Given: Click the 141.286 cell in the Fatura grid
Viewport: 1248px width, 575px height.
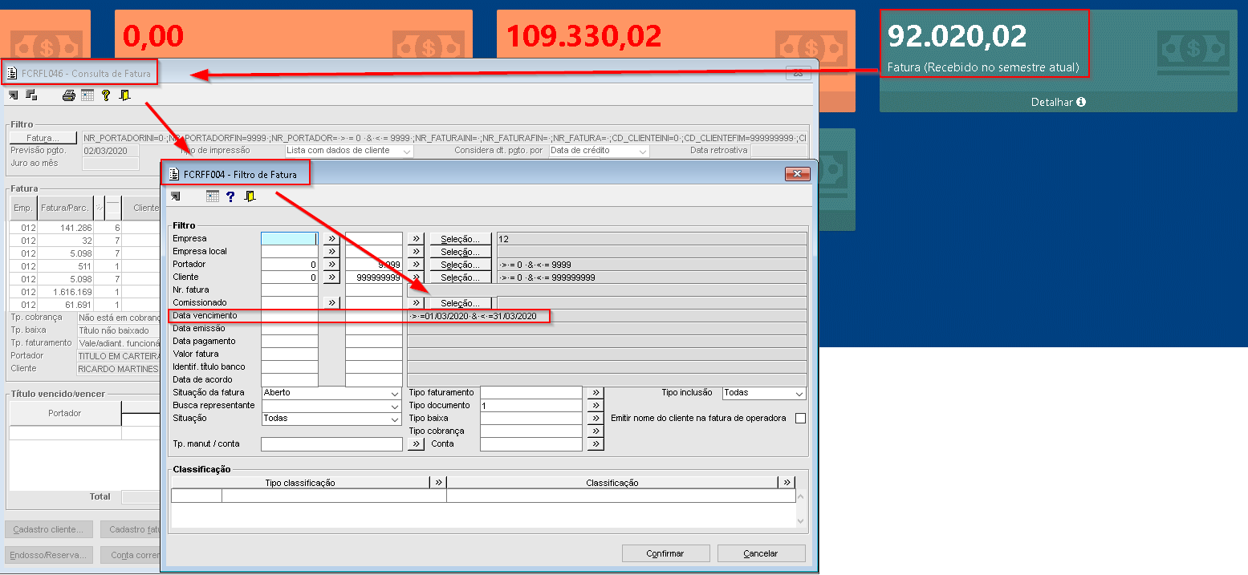Looking at the screenshot, I should pos(67,228).
